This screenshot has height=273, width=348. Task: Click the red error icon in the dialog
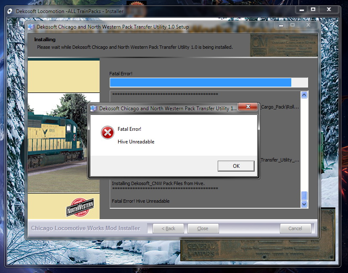108,133
